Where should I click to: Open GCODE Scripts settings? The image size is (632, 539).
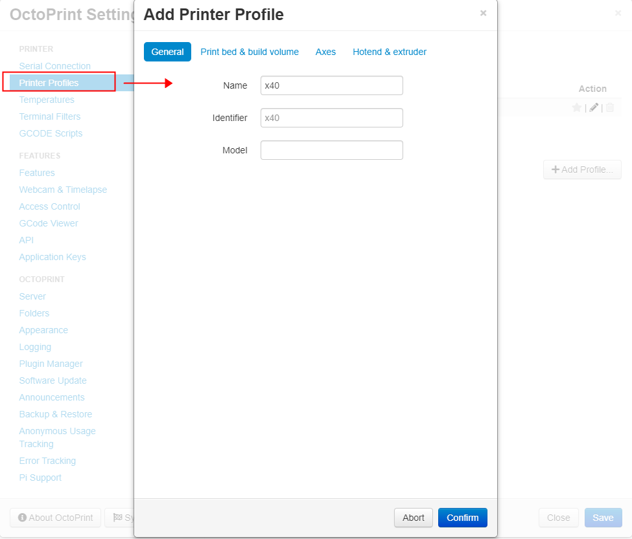point(51,133)
